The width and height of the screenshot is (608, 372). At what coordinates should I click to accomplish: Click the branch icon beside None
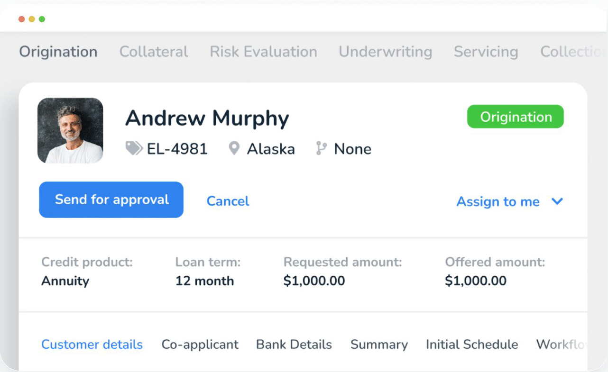[x=322, y=149]
